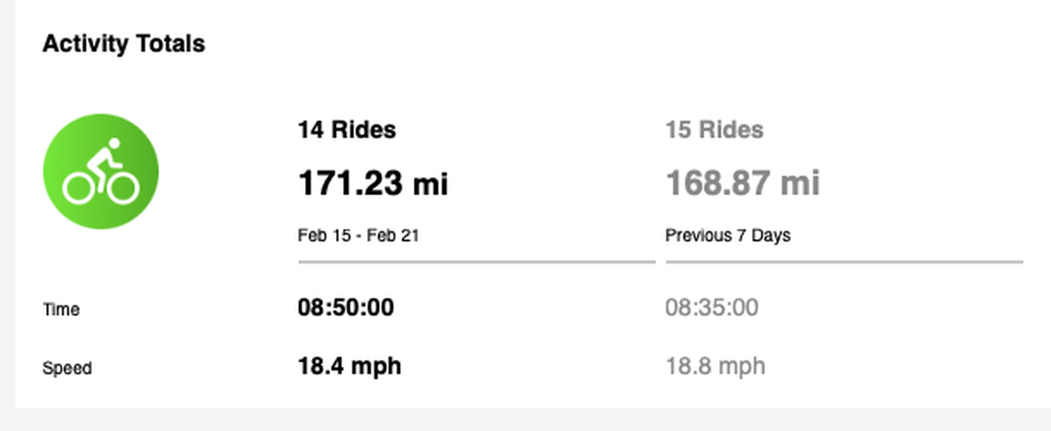Click the 'mph' unit beside 18.4
Viewport: 1051px width, 431px height.
point(376,367)
